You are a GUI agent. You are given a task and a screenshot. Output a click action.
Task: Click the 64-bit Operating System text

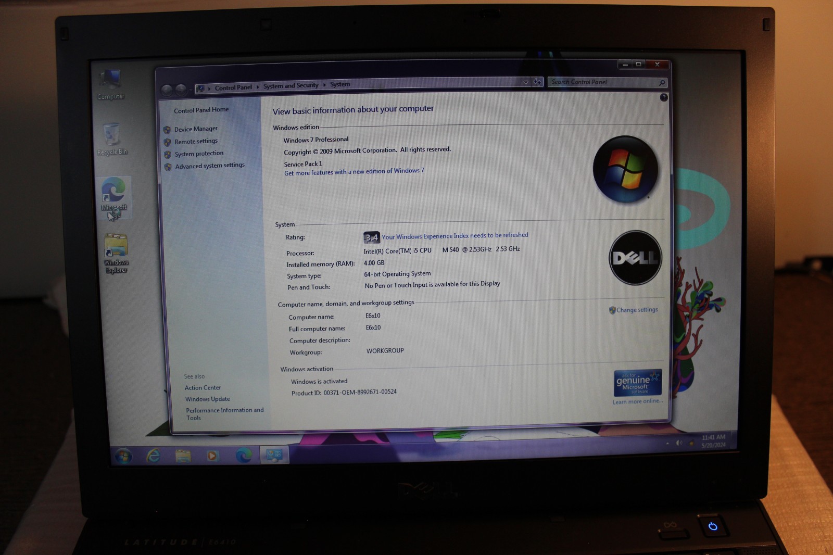click(397, 274)
